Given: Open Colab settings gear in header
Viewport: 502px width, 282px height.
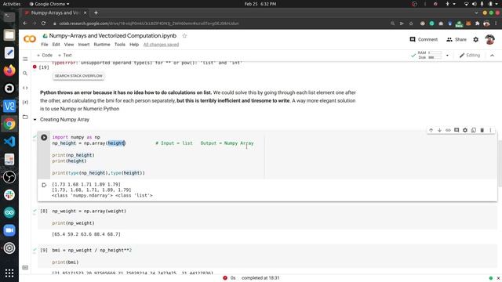Looking at the screenshot, I should 476,39.
